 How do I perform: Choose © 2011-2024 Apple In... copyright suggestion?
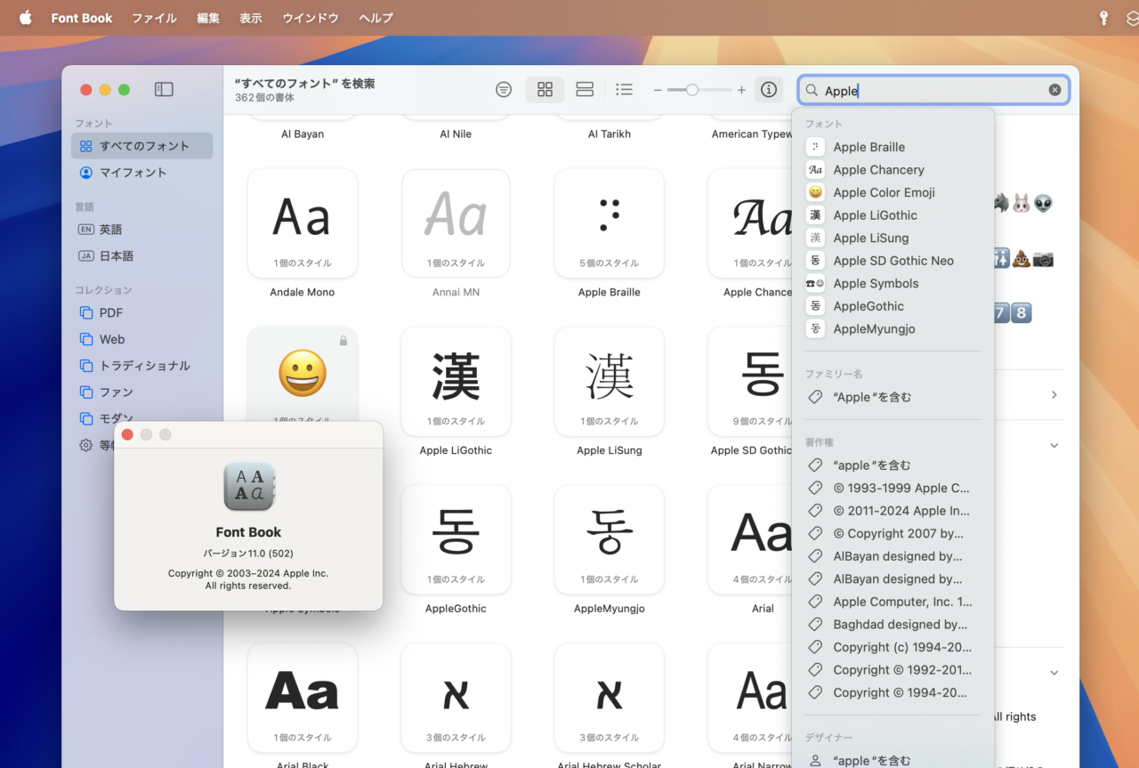[893, 511]
